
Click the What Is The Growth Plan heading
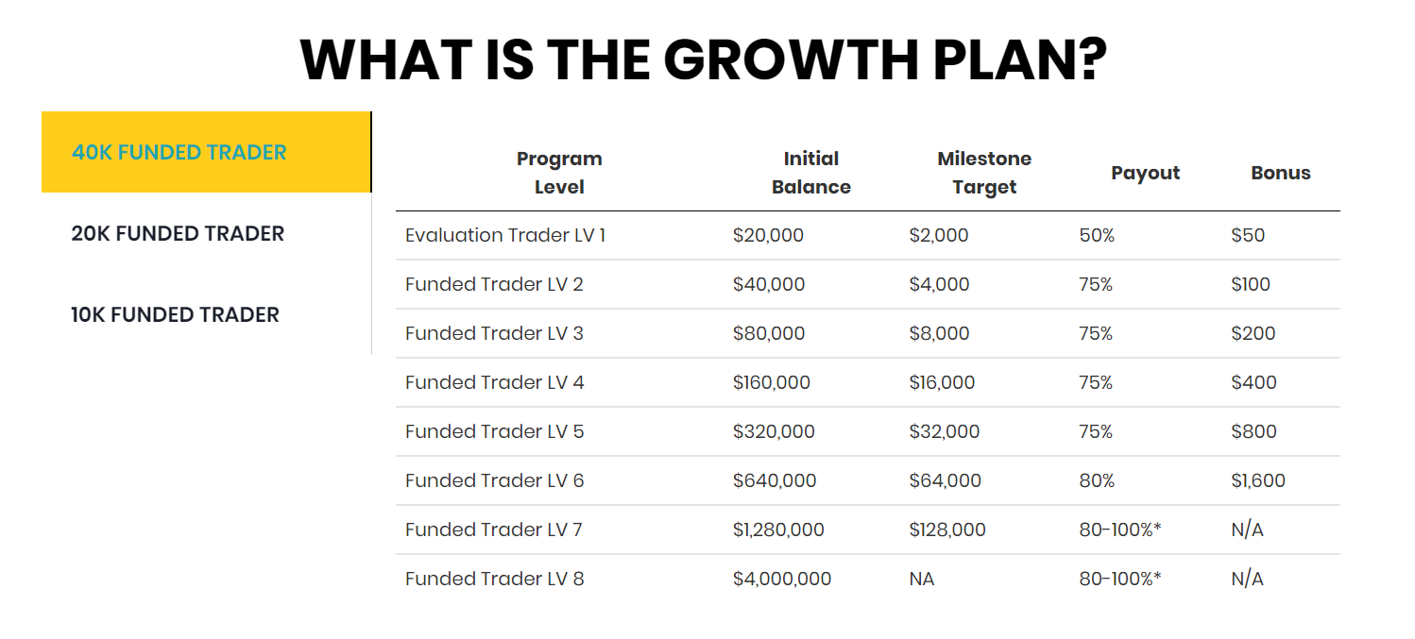(704, 59)
